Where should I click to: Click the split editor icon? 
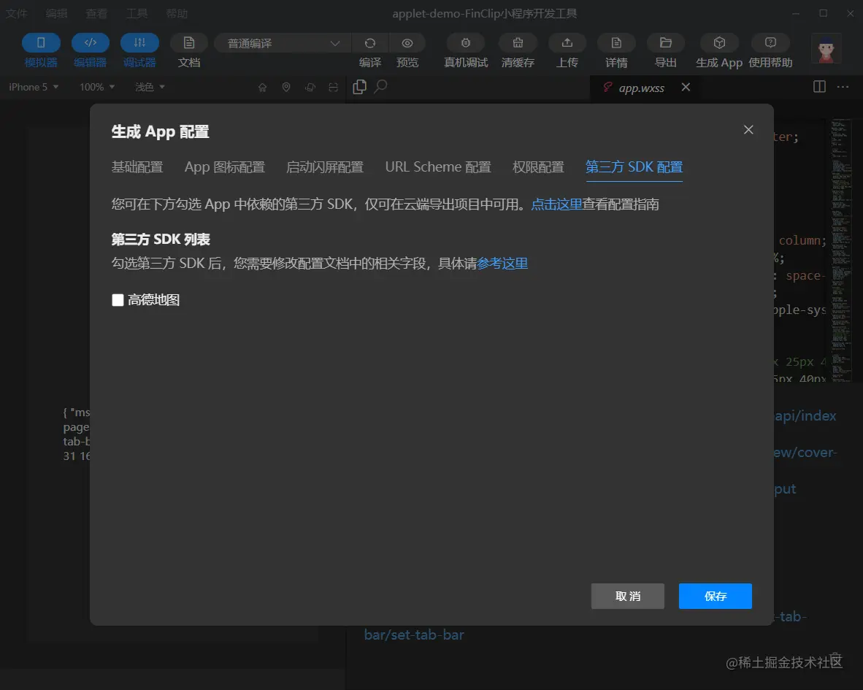819,87
